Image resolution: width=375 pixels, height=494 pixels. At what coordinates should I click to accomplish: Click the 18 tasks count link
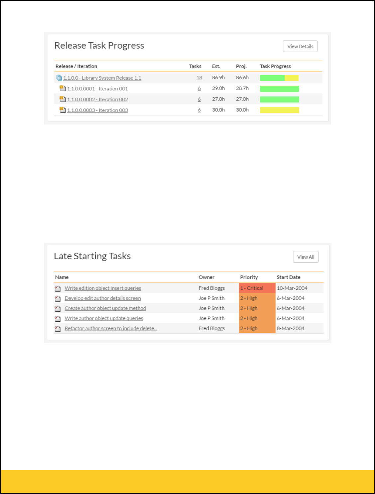click(199, 78)
